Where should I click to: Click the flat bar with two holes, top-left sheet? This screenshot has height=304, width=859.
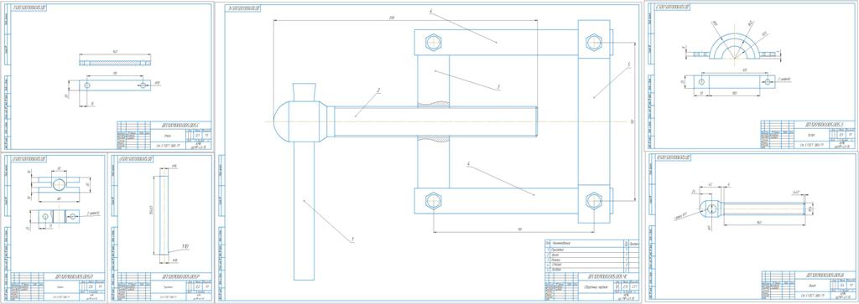(x=115, y=85)
